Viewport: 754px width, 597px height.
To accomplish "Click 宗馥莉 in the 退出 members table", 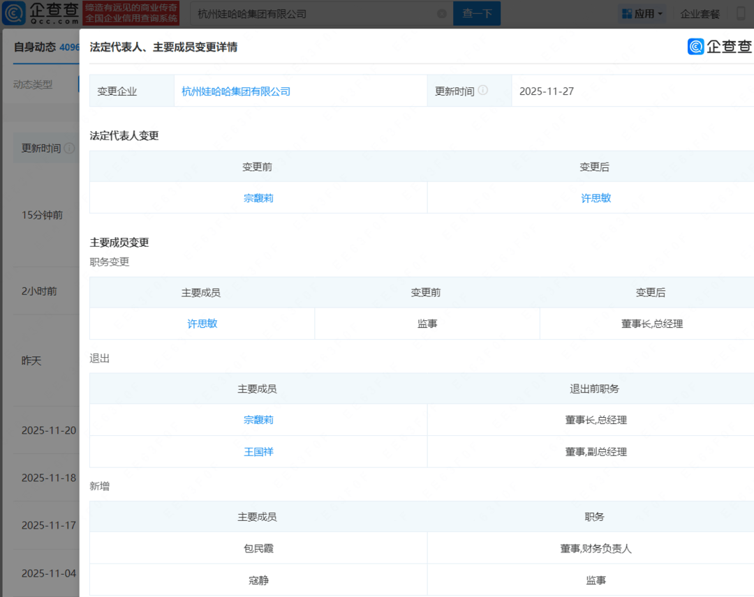I will tap(258, 419).
